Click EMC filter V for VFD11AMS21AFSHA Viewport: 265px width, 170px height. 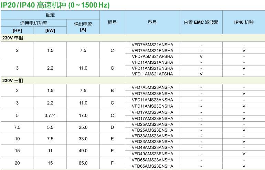(201, 74)
